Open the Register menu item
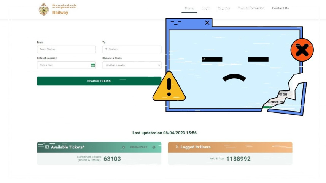The image size is (326, 183). click(x=224, y=8)
